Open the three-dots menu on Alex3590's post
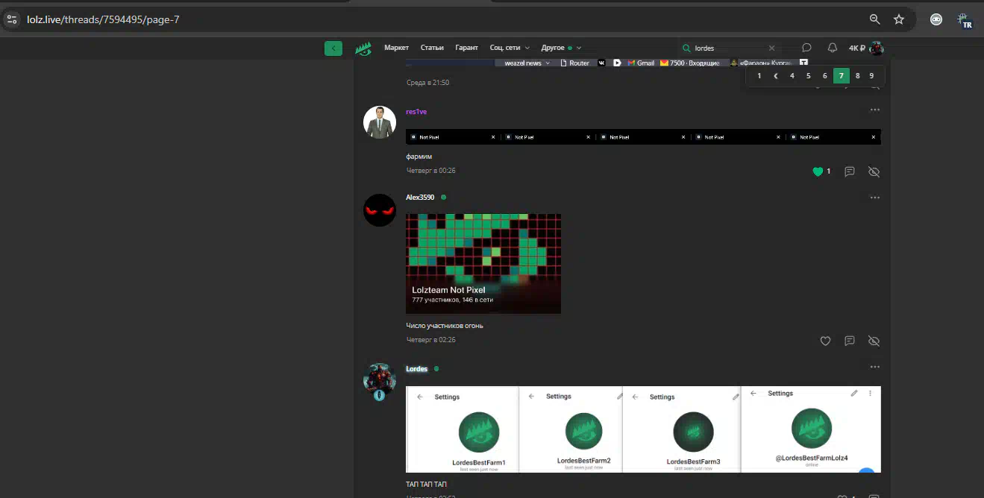This screenshot has width=984, height=498. tap(875, 198)
